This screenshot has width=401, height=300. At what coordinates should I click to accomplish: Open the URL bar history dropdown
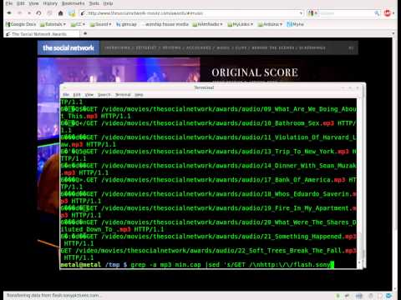tap(301, 13)
